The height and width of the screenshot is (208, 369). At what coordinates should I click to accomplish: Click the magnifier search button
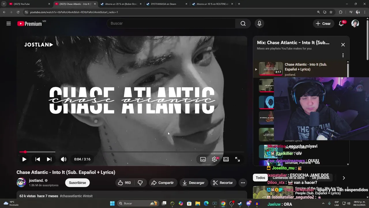[x=243, y=23]
